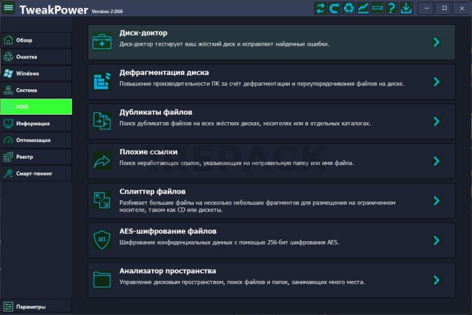This screenshot has height=315, width=472.
Task: Click the first-aid kit Диск-доктор icon
Action: tap(102, 42)
